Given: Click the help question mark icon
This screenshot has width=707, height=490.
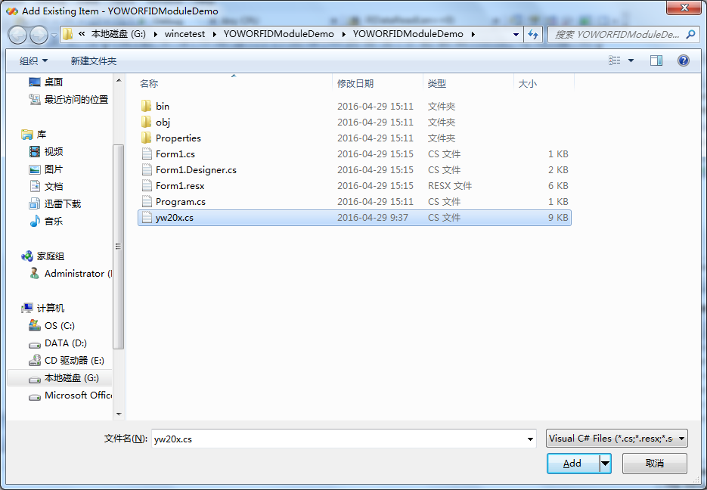Looking at the screenshot, I should 683,60.
